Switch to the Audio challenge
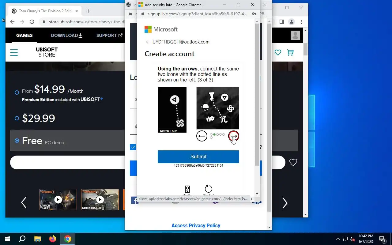The image size is (392, 245). tap(187, 190)
